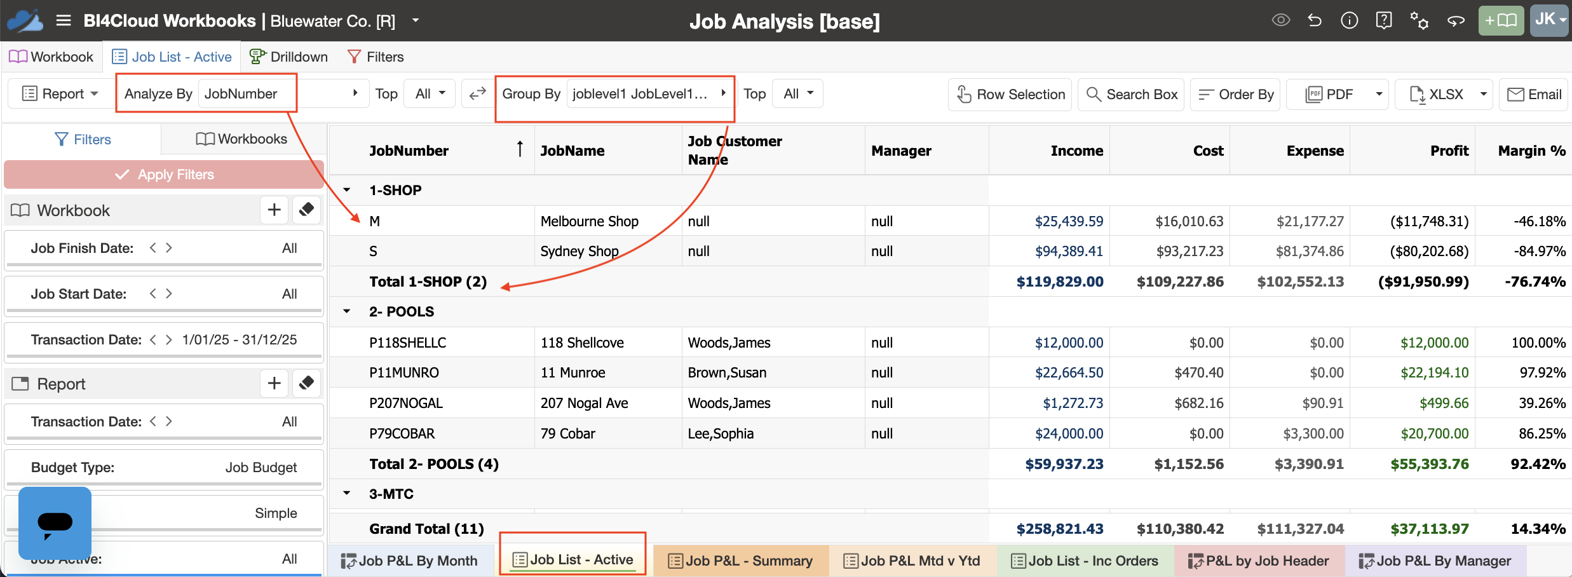Export report via XLSX button
1572x577 pixels.
click(x=1435, y=95)
